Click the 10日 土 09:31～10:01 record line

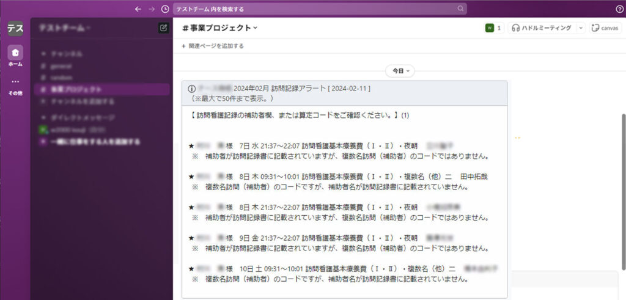tap(344, 268)
